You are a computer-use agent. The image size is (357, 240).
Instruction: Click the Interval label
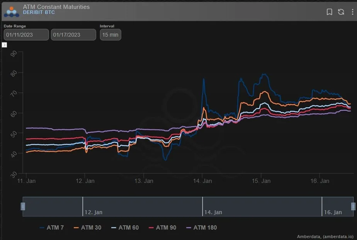coord(107,26)
